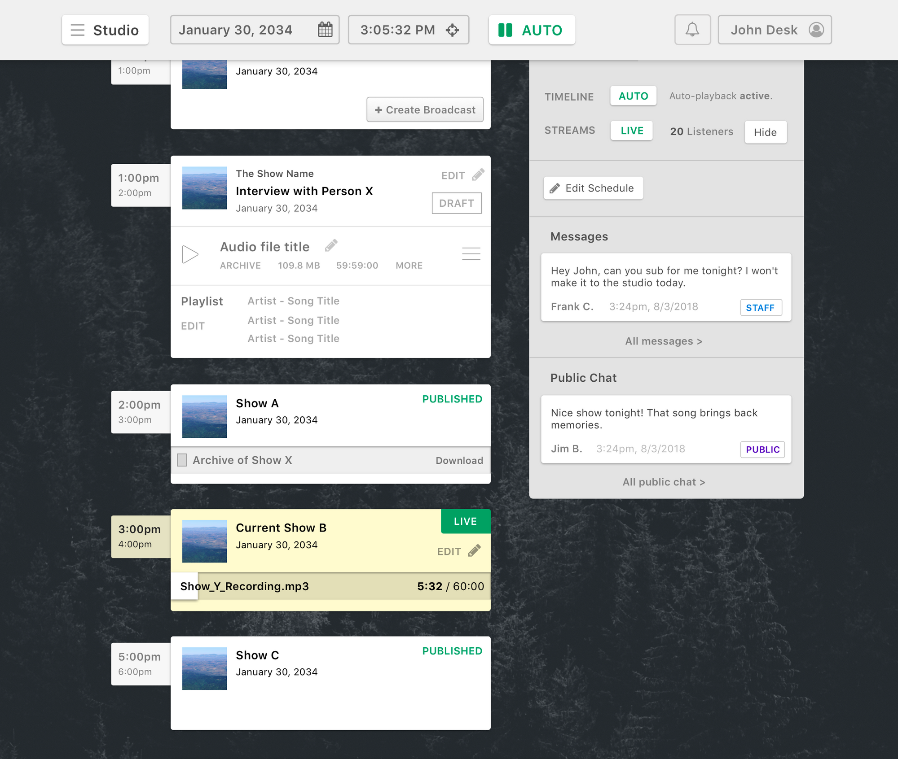Open the calendar date picker icon

tap(325, 30)
